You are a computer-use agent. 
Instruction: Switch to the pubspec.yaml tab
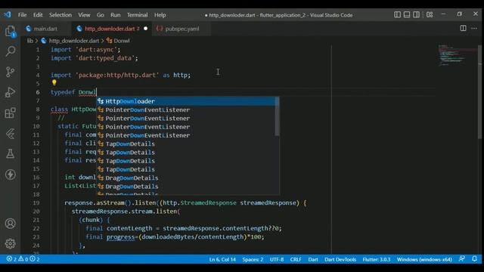pyautogui.click(x=181, y=29)
